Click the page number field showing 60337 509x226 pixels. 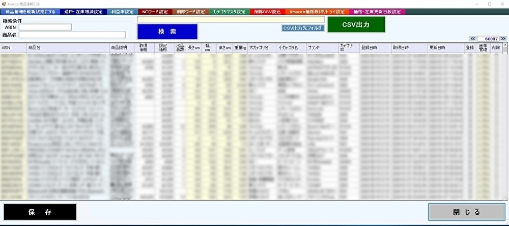coord(488,39)
